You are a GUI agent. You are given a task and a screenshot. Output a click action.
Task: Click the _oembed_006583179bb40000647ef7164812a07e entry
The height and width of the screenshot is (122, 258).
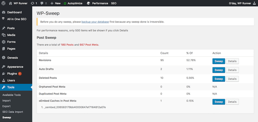pyautogui.click(x=75, y=107)
